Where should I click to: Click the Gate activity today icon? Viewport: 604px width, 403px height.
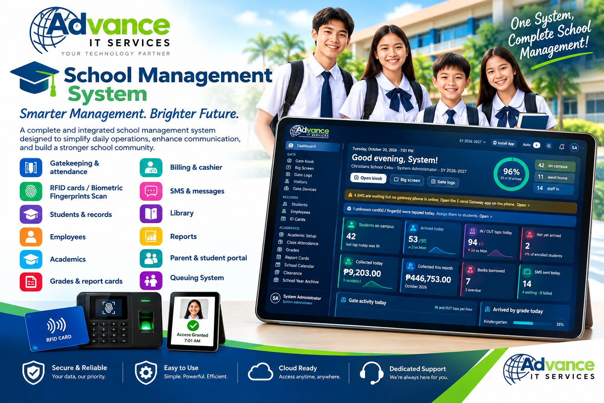pos(343,300)
